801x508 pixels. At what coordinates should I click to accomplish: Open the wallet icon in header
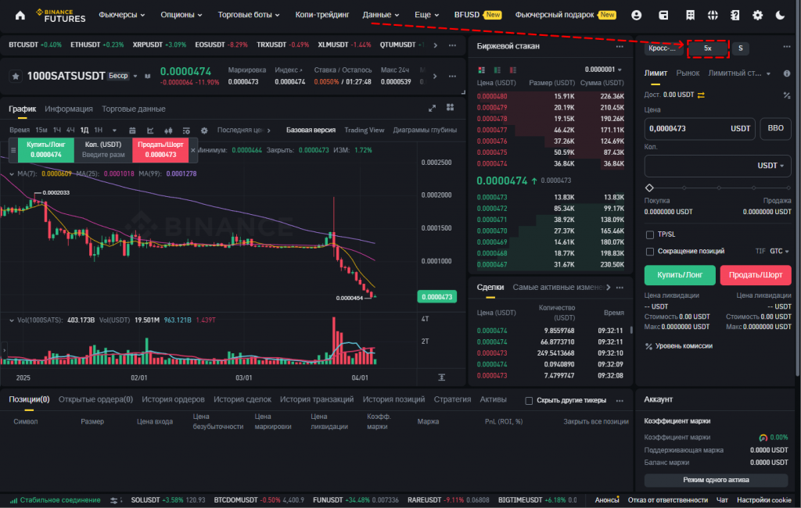[663, 16]
